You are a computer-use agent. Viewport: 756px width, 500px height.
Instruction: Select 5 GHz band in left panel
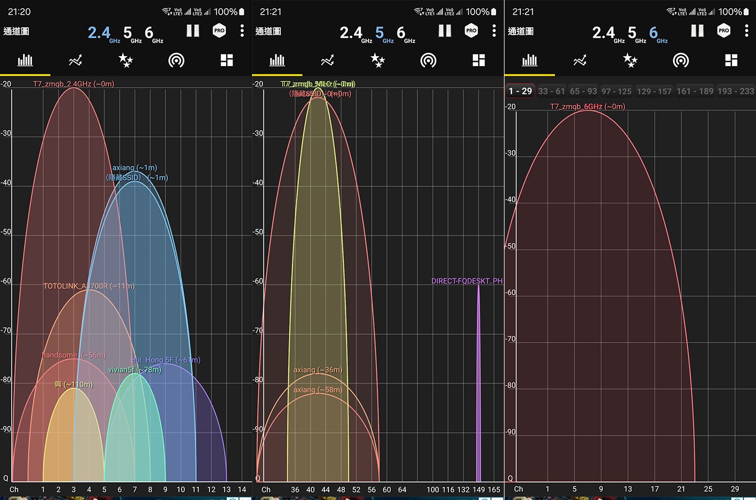tap(132, 34)
